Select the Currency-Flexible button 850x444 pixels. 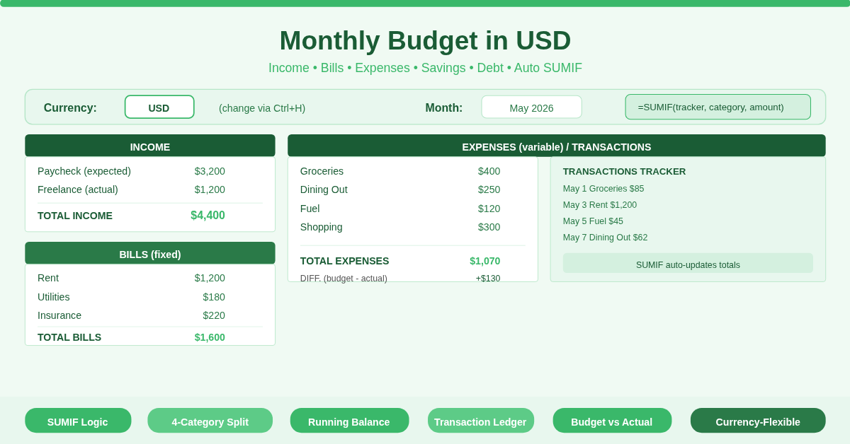tap(758, 420)
